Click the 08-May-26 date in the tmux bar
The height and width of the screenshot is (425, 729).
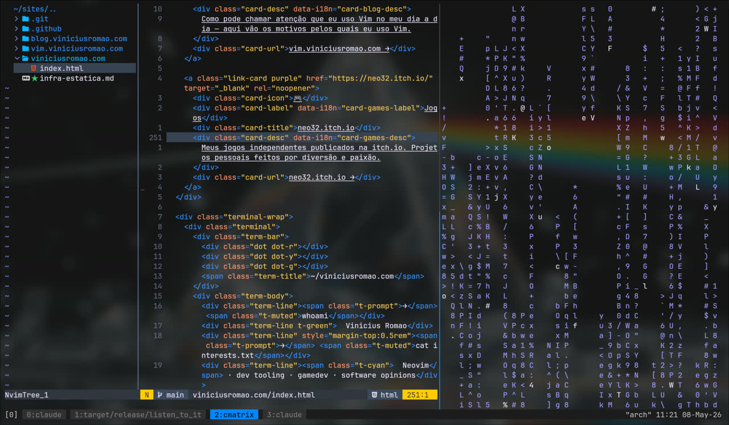(702, 415)
